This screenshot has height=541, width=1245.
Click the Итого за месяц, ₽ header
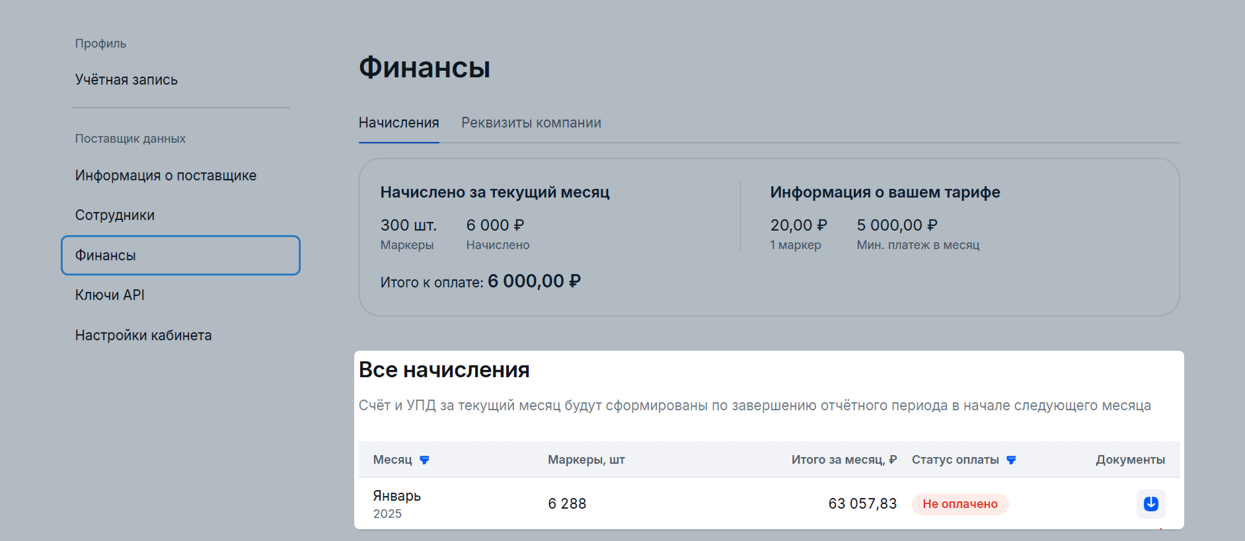click(843, 460)
